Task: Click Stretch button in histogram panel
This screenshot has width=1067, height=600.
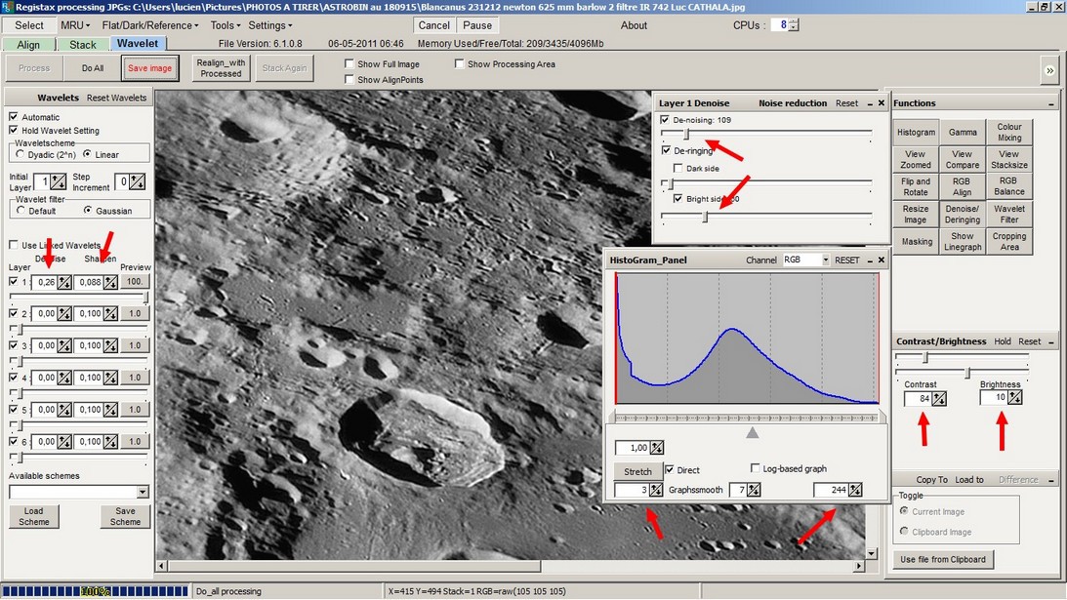Action: (637, 471)
